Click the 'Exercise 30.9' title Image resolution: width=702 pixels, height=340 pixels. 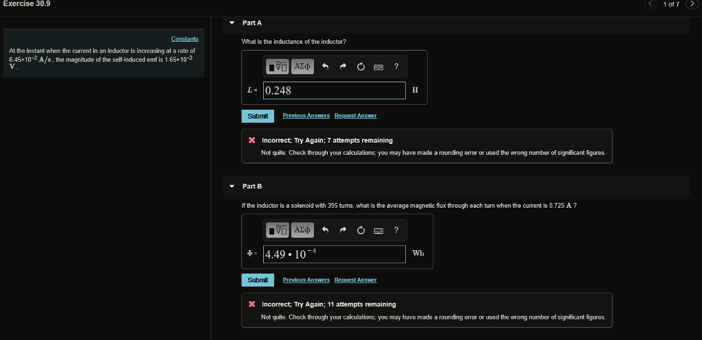click(27, 4)
